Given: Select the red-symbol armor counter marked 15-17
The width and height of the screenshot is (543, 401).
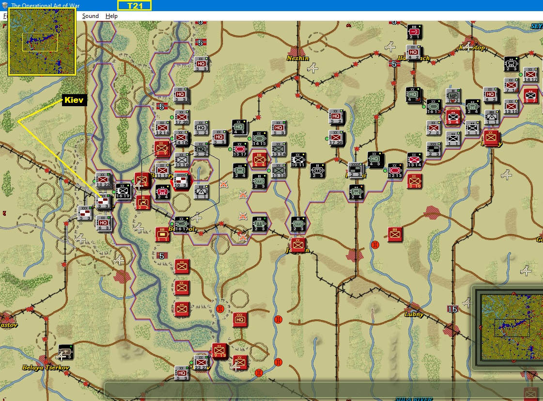Looking at the screenshot, I should [240, 149].
